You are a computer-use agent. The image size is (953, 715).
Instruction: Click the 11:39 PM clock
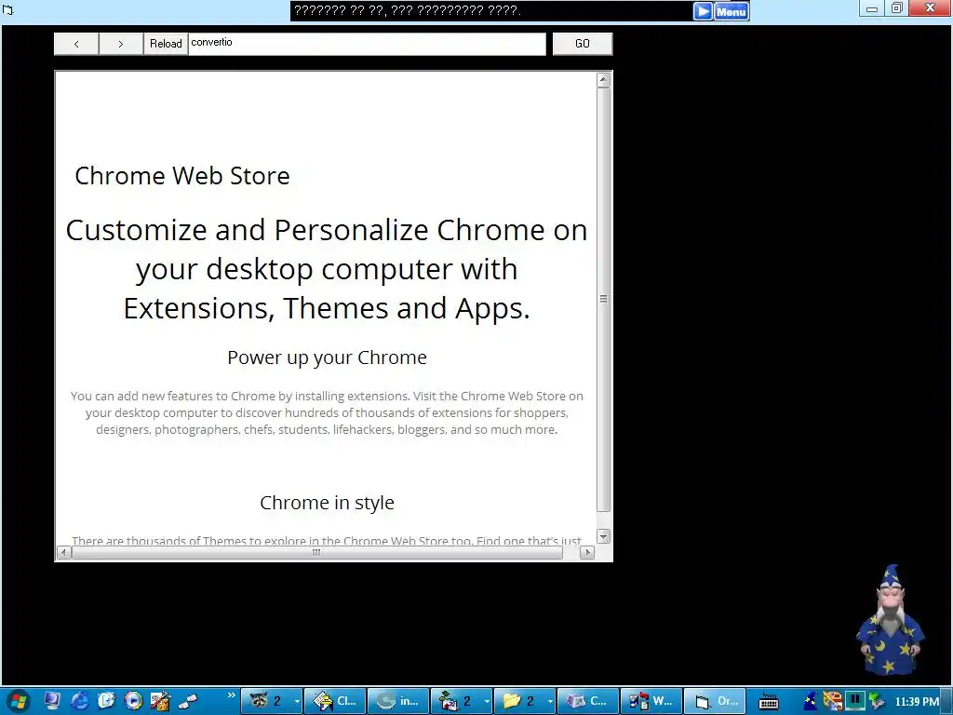click(917, 702)
